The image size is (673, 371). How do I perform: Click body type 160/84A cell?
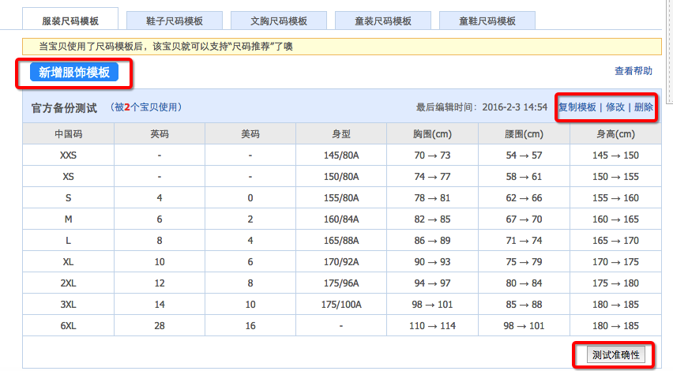click(x=341, y=219)
